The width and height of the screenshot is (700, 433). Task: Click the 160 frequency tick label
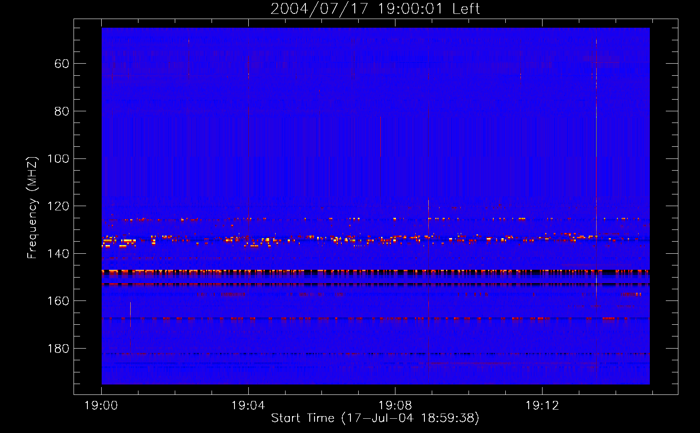(x=58, y=301)
